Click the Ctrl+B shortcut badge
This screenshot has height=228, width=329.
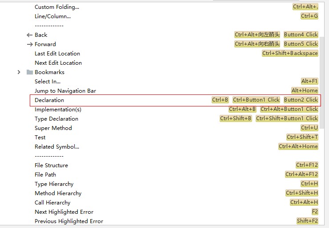pyautogui.click(x=220, y=100)
